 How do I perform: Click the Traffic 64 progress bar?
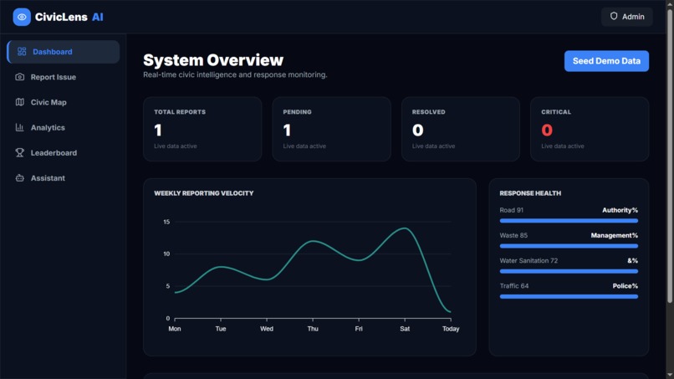pyautogui.click(x=569, y=296)
